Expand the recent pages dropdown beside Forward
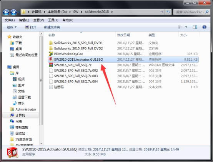The width and height of the screenshot is (213, 162). coord(18,12)
